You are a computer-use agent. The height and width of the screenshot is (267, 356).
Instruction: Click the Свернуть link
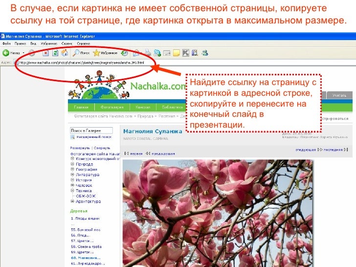102,148
